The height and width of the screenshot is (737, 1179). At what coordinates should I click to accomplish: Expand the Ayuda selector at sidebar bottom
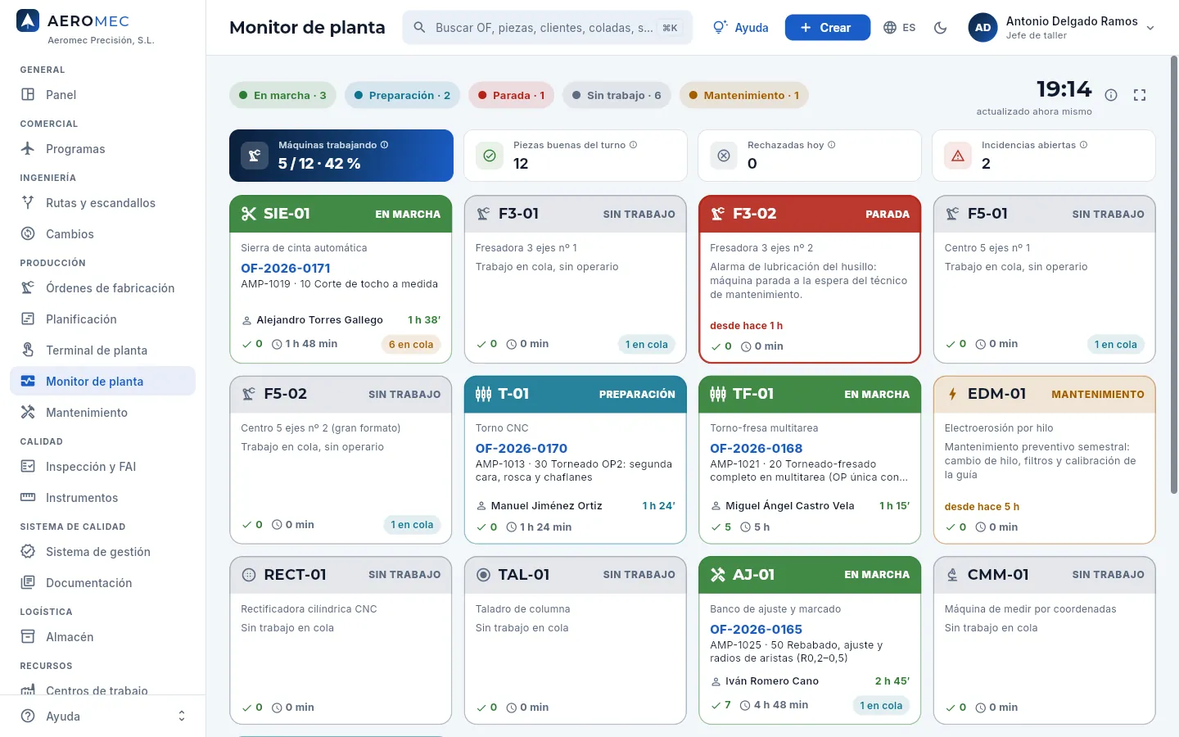point(104,716)
